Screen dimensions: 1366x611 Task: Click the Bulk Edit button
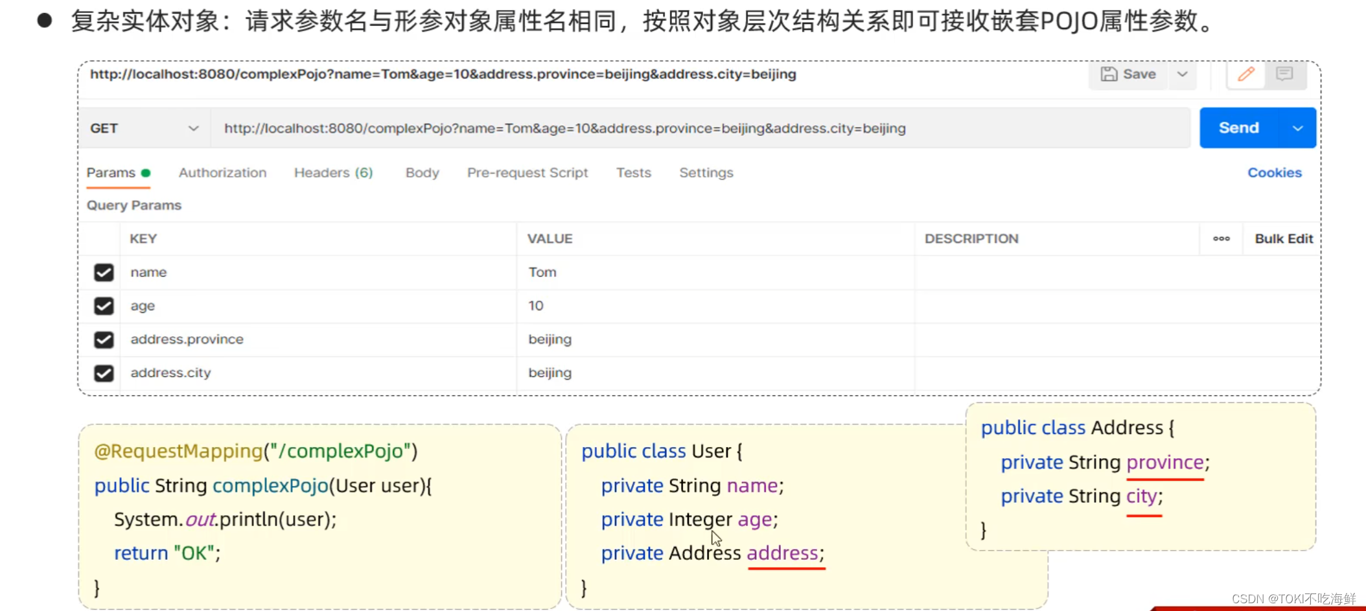tap(1283, 238)
